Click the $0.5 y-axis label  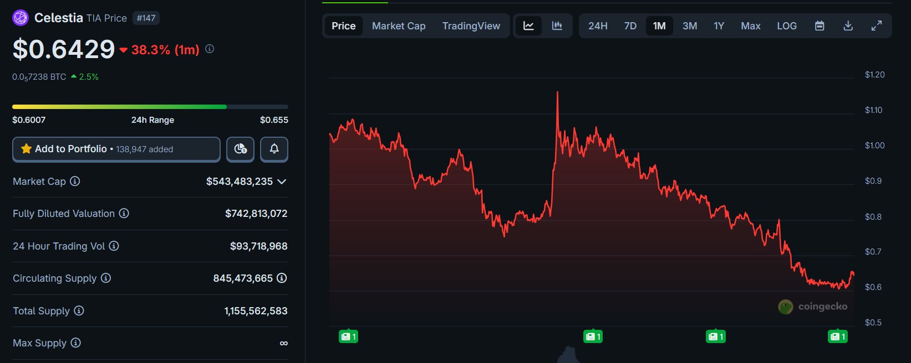pyautogui.click(x=873, y=323)
